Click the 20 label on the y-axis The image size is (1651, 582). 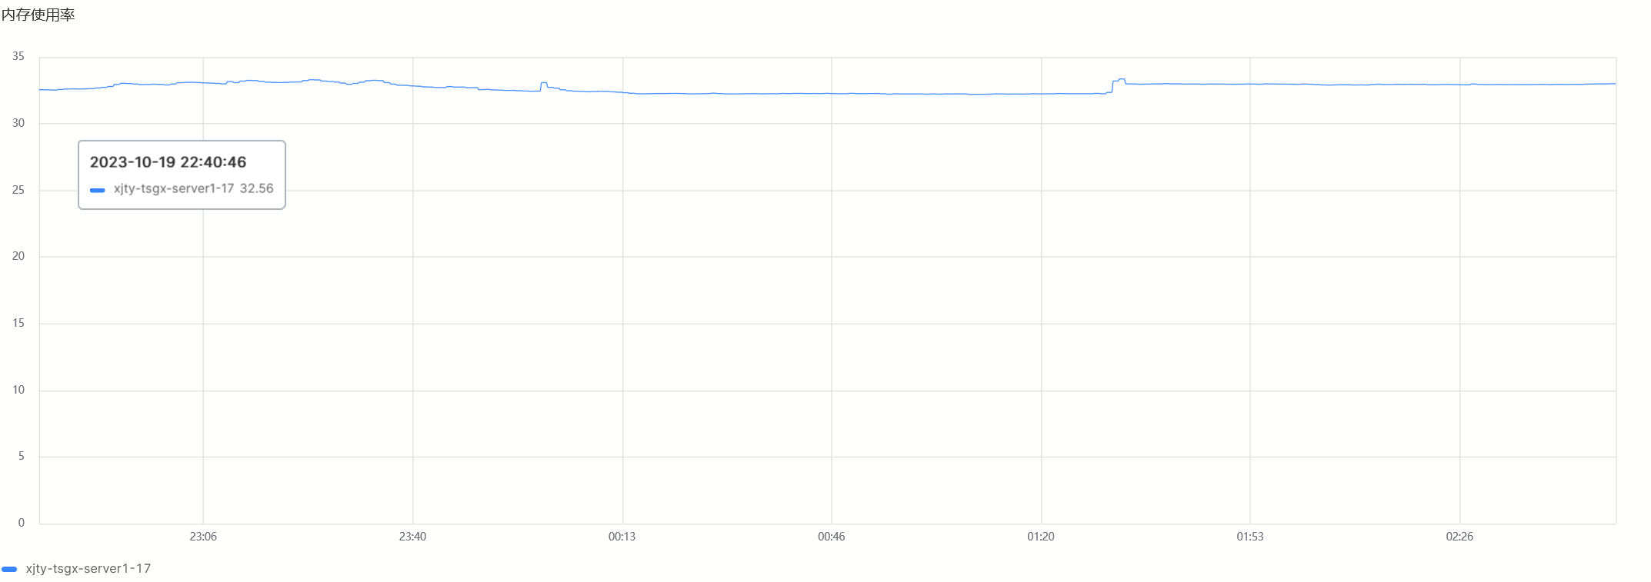(x=18, y=256)
